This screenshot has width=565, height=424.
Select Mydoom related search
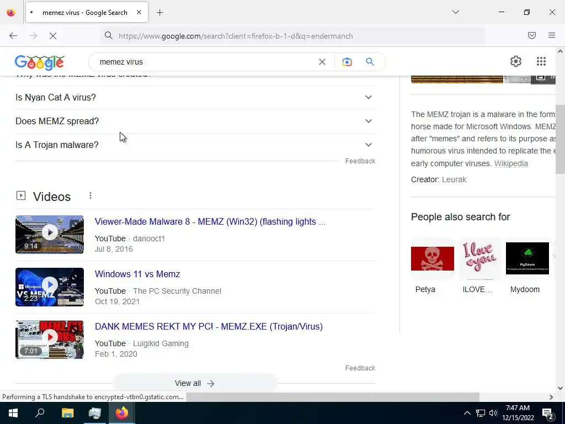tap(527, 266)
